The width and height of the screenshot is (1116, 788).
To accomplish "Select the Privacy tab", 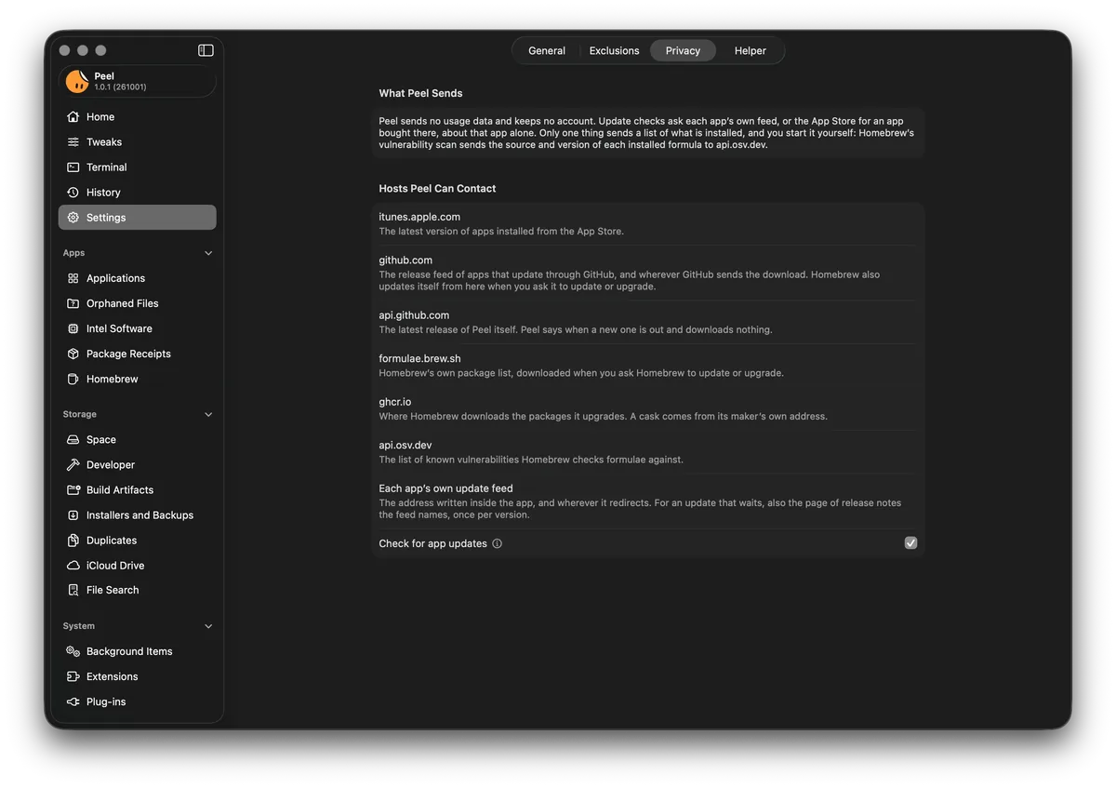I will click(x=683, y=50).
